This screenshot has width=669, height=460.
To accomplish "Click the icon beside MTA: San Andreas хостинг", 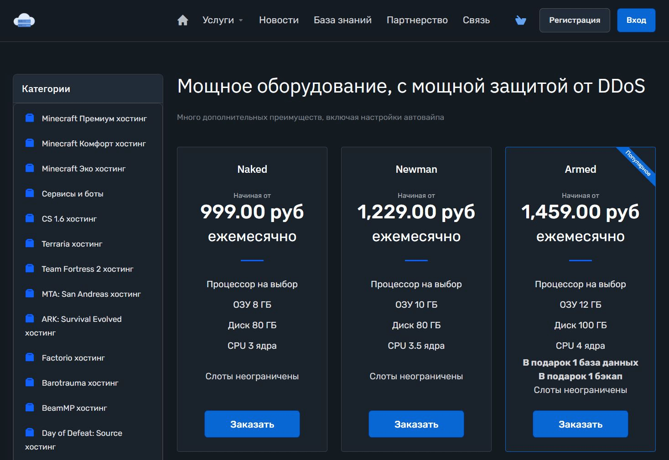I will pos(30,294).
